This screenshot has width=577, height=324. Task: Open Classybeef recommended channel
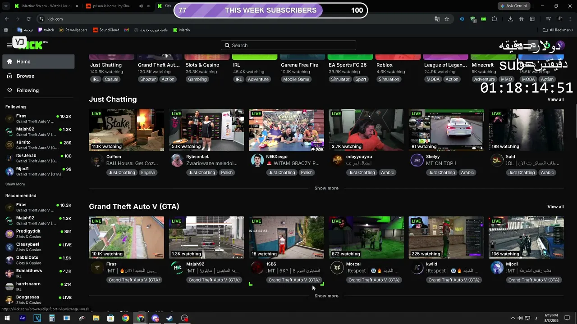38,247
